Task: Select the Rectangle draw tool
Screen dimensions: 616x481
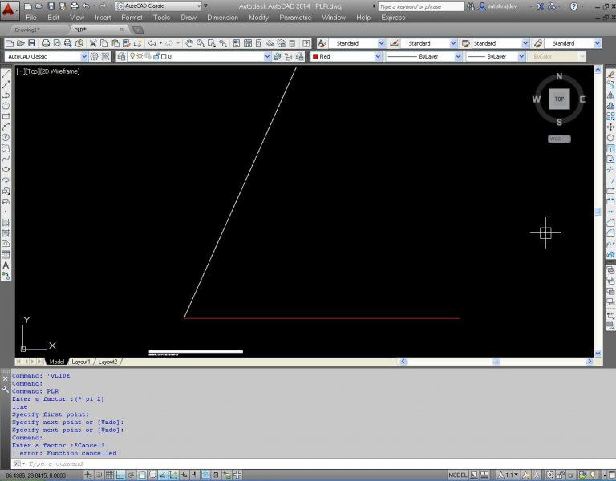Action: pos(6,116)
